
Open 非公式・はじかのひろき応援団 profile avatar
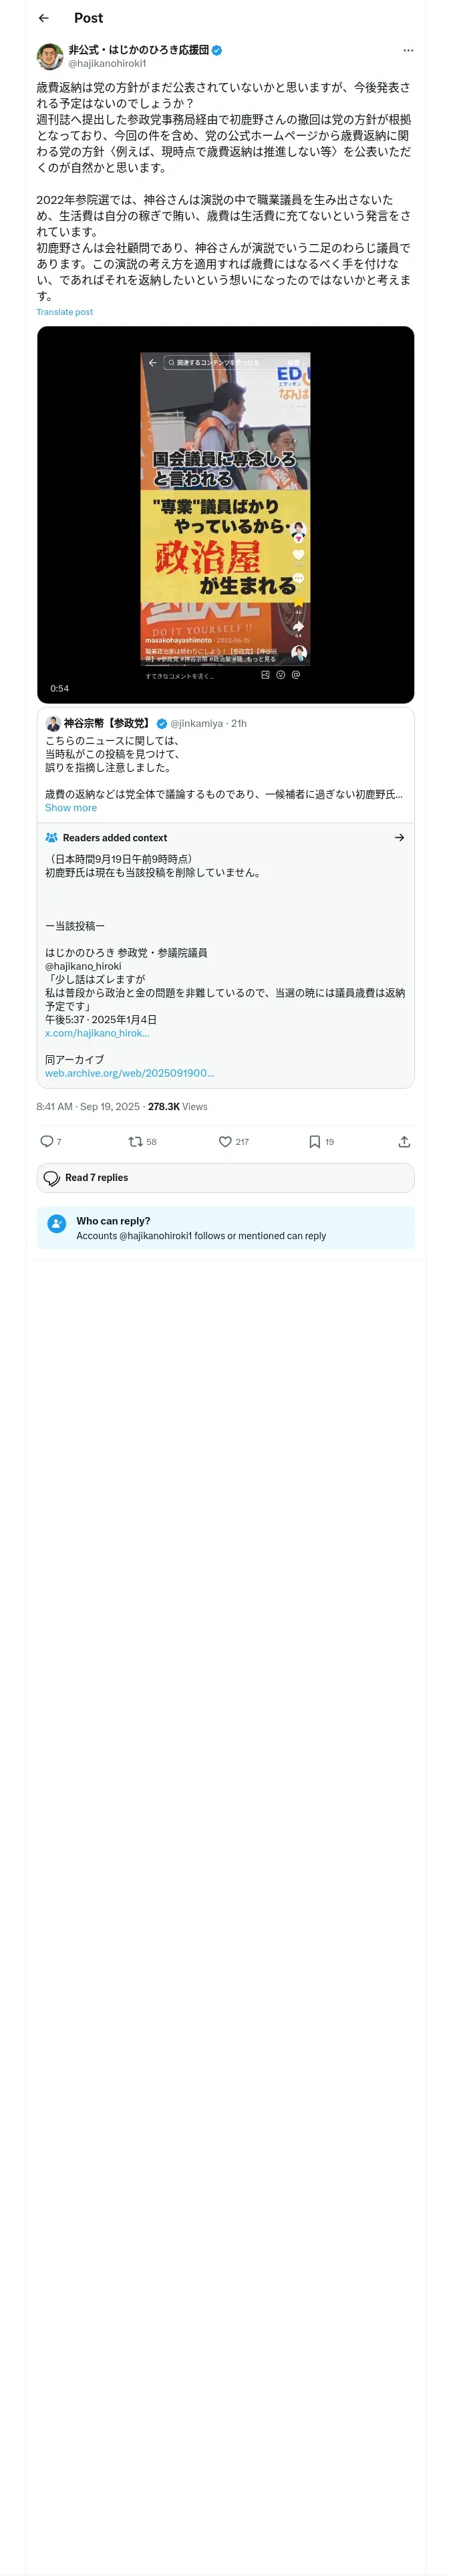pyautogui.click(x=50, y=56)
